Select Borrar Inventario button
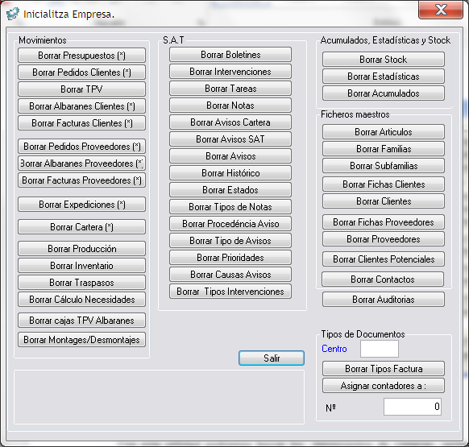Viewport: 469px width, 447px height. coord(81,266)
